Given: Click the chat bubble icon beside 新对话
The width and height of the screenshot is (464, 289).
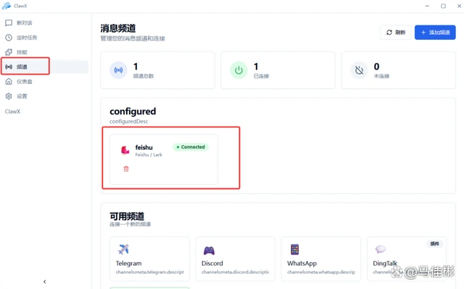Looking at the screenshot, I should point(9,22).
